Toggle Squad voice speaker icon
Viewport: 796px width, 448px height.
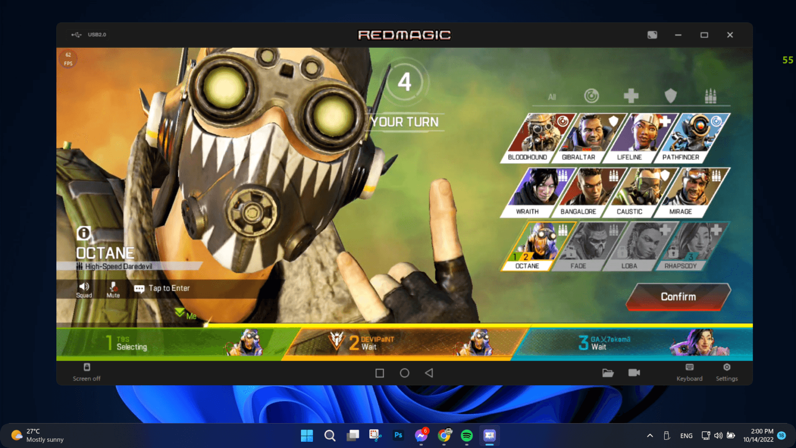click(84, 290)
